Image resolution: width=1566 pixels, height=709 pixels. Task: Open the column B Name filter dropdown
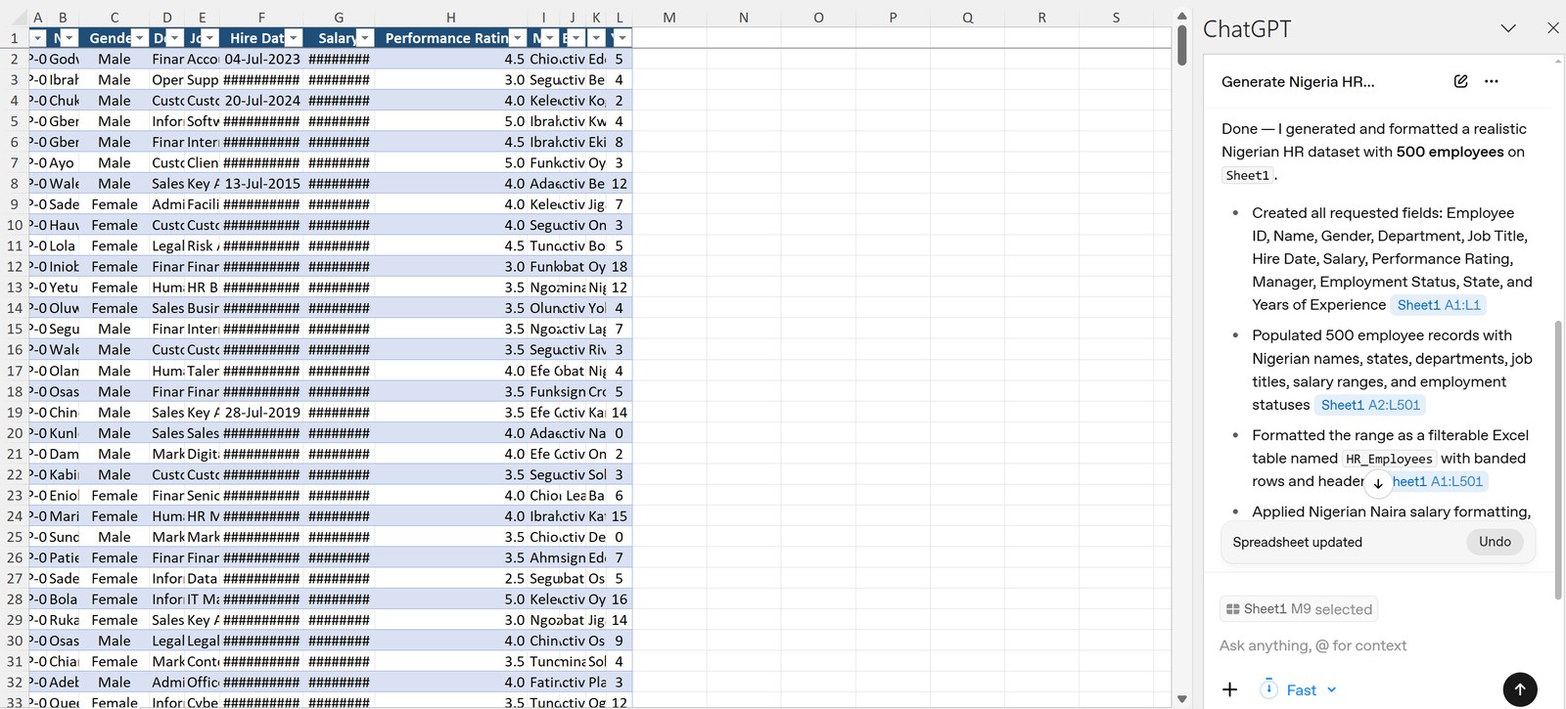click(x=69, y=38)
